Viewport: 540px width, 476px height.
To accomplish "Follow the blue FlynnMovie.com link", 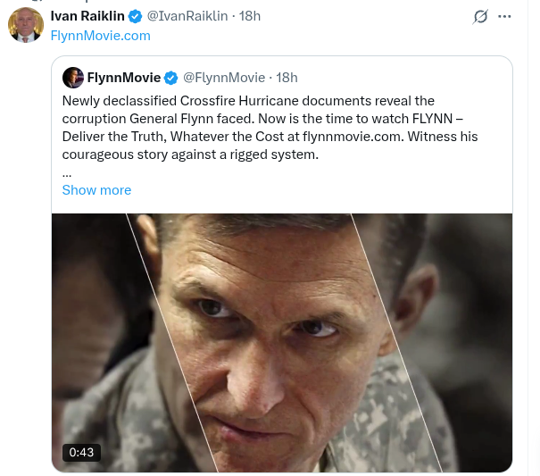I will [x=100, y=36].
